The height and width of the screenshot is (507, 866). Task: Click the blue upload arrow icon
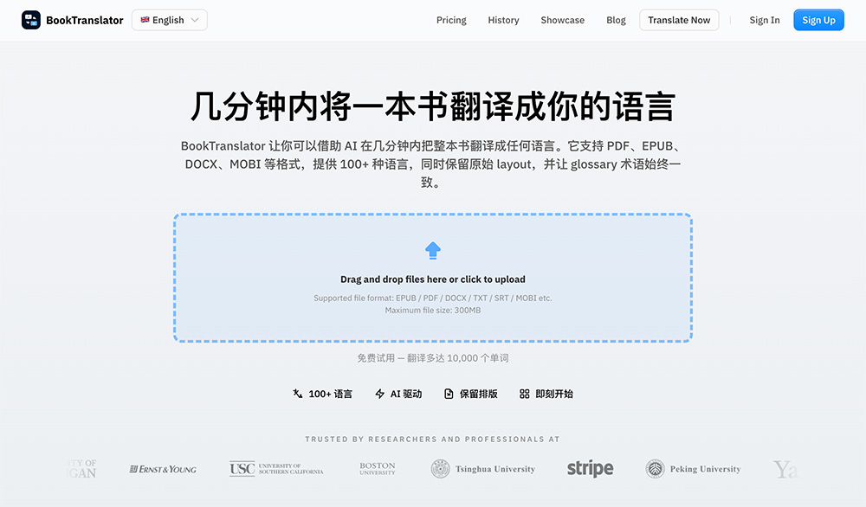433,250
